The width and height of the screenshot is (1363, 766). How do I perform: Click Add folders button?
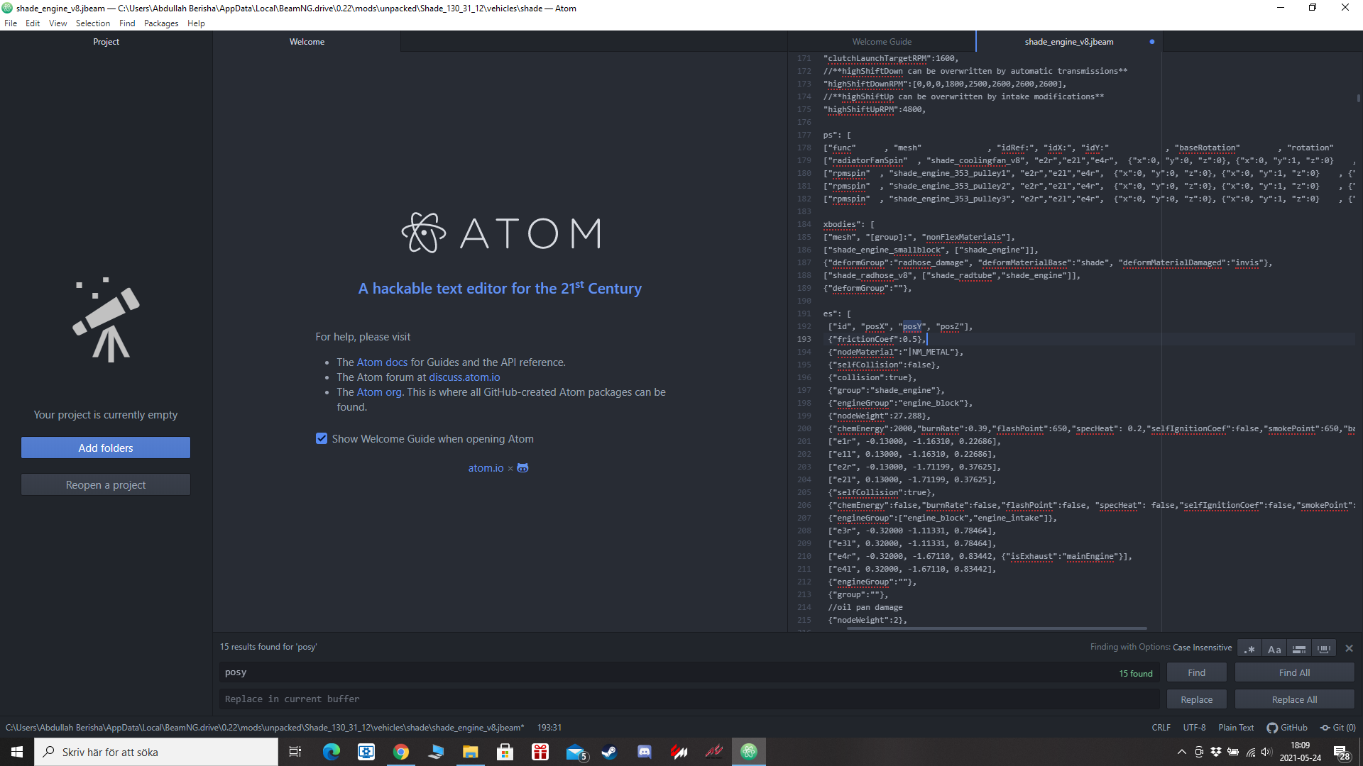coord(106,448)
